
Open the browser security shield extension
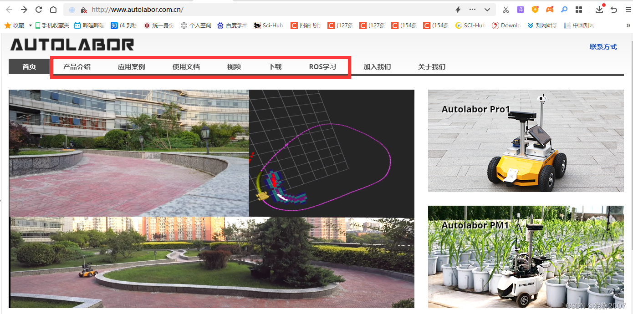coord(535,9)
